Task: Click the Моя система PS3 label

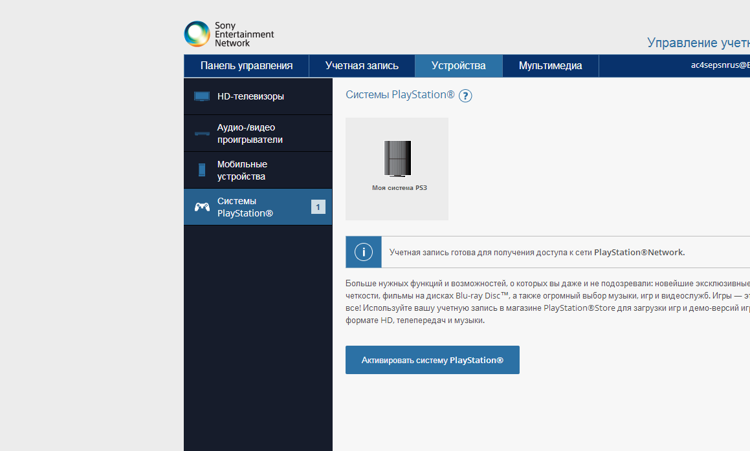Action: 399,188
